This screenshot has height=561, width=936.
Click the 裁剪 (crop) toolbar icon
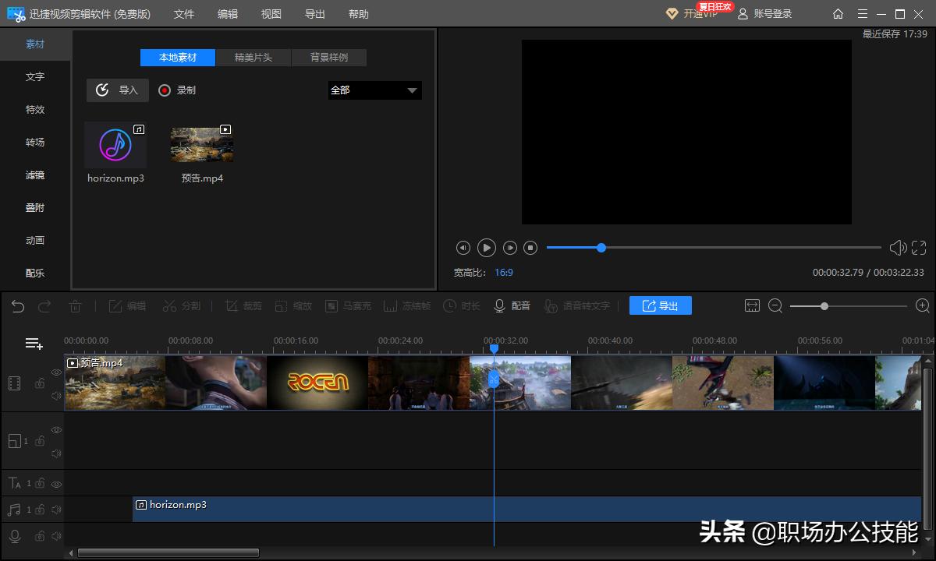(x=243, y=305)
